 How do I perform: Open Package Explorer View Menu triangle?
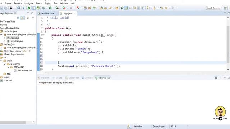click(x=33, y=18)
